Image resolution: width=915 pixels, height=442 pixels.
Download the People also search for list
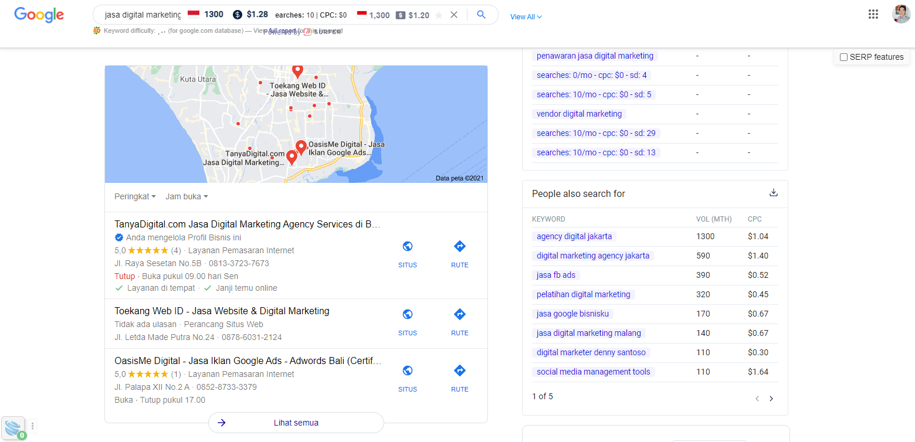pyautogui.click(x=774, y=193)
